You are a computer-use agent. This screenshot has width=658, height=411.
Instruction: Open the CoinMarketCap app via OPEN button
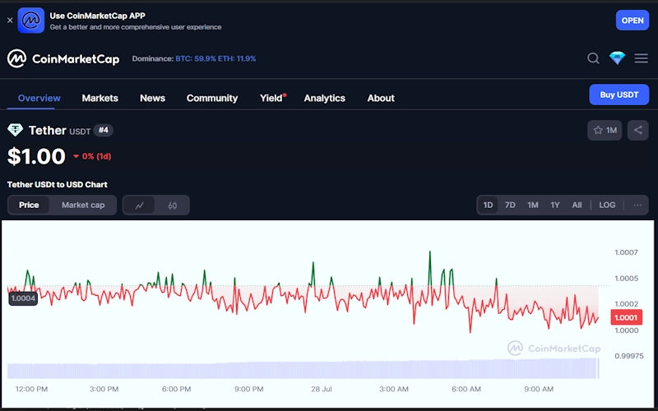(633, 20)
